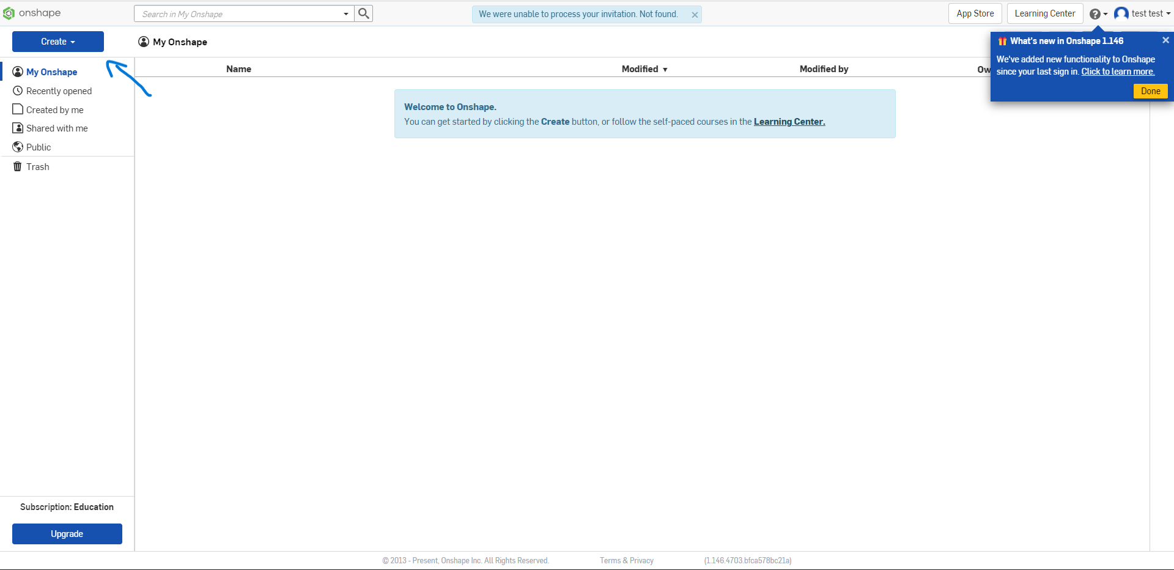Run a search with the magnifier icon

click(x=363, y=13)
